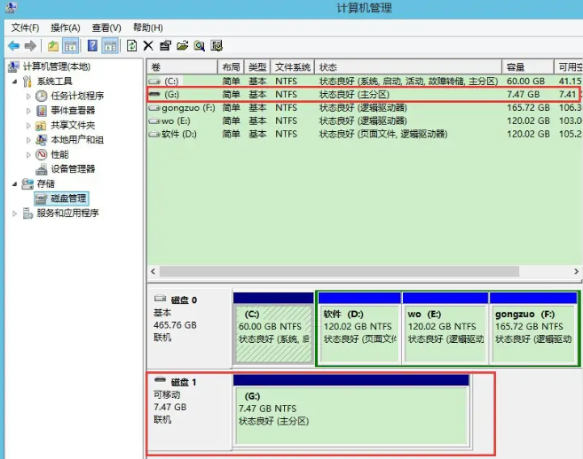Click the Refresh toolbar icon
This screenshot has height=459, width=583.
pos(132,46)
